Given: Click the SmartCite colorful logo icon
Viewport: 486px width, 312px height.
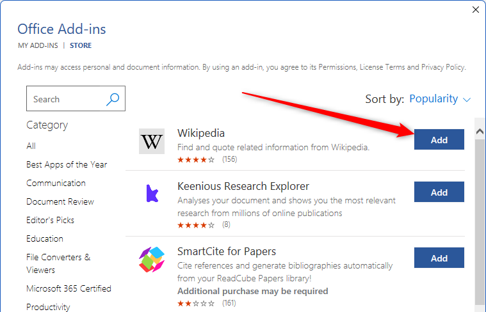Looking at the screenshot, I should 152,260.
